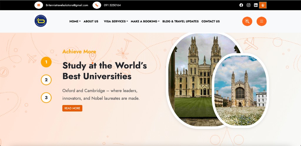The height and width of the screenshot is (146, 301).
Task: Open the Instagram profile icon
Action: [x=248, y=5]
